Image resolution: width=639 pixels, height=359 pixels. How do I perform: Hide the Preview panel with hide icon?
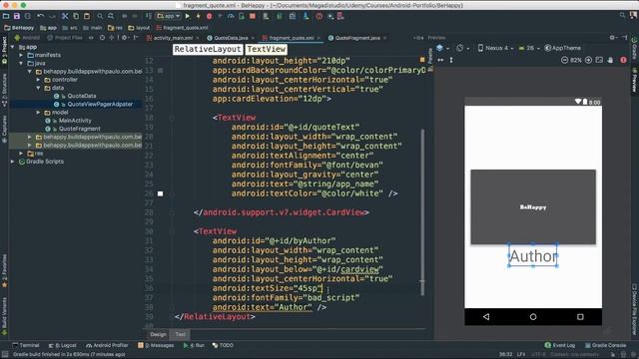click(625, 38)
